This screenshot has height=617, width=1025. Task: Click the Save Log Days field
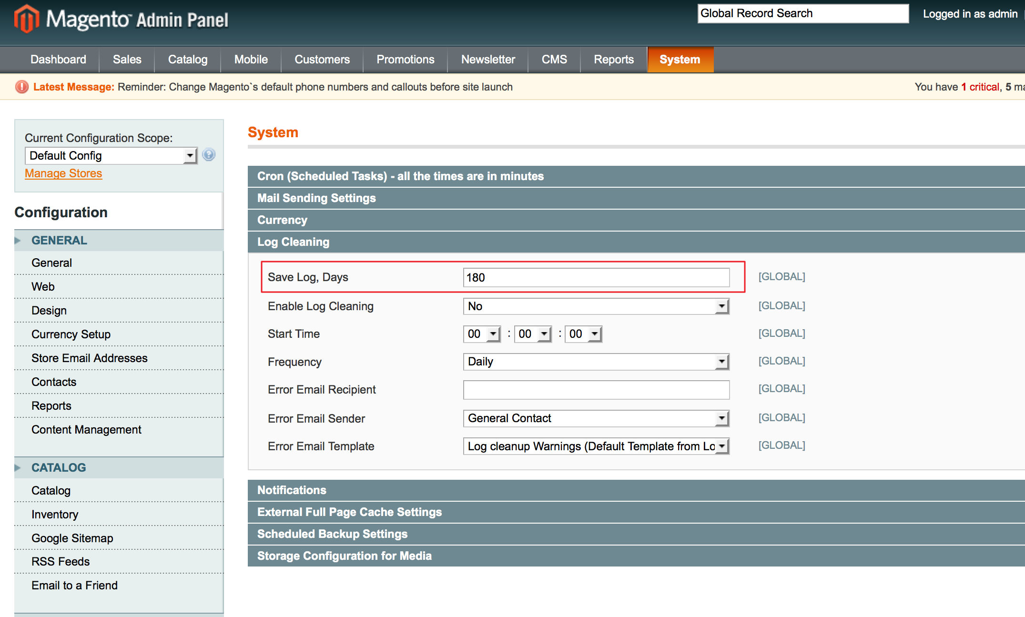point(596,277)
